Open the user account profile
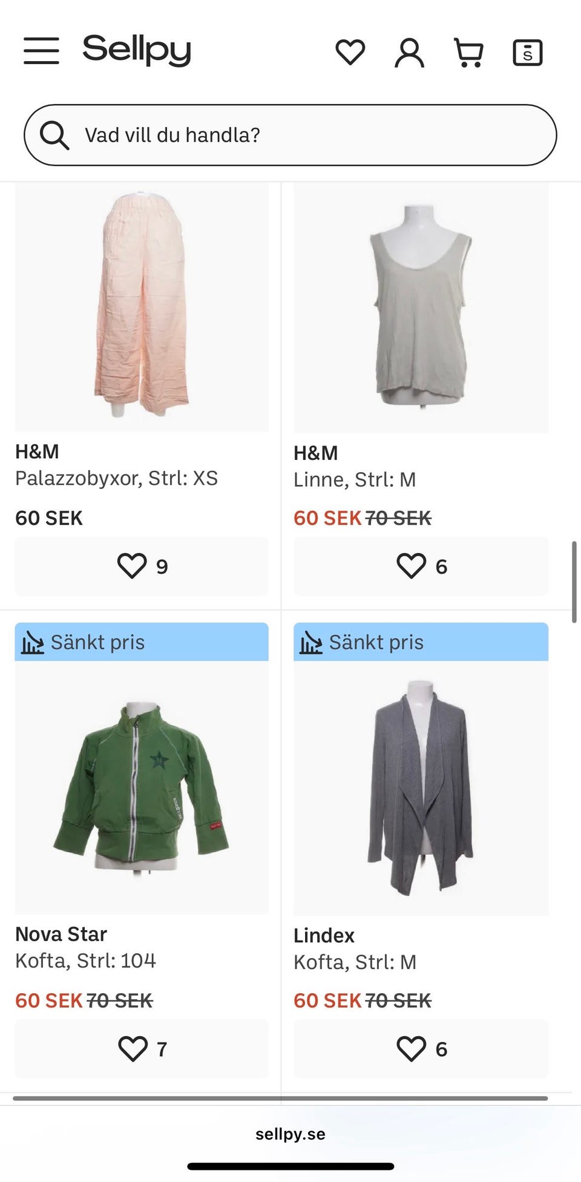Viewport: 581px width, 1182px height. click(x=409, y=53)
